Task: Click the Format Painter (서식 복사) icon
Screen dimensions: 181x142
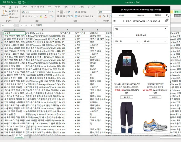Action: [10, 17]
